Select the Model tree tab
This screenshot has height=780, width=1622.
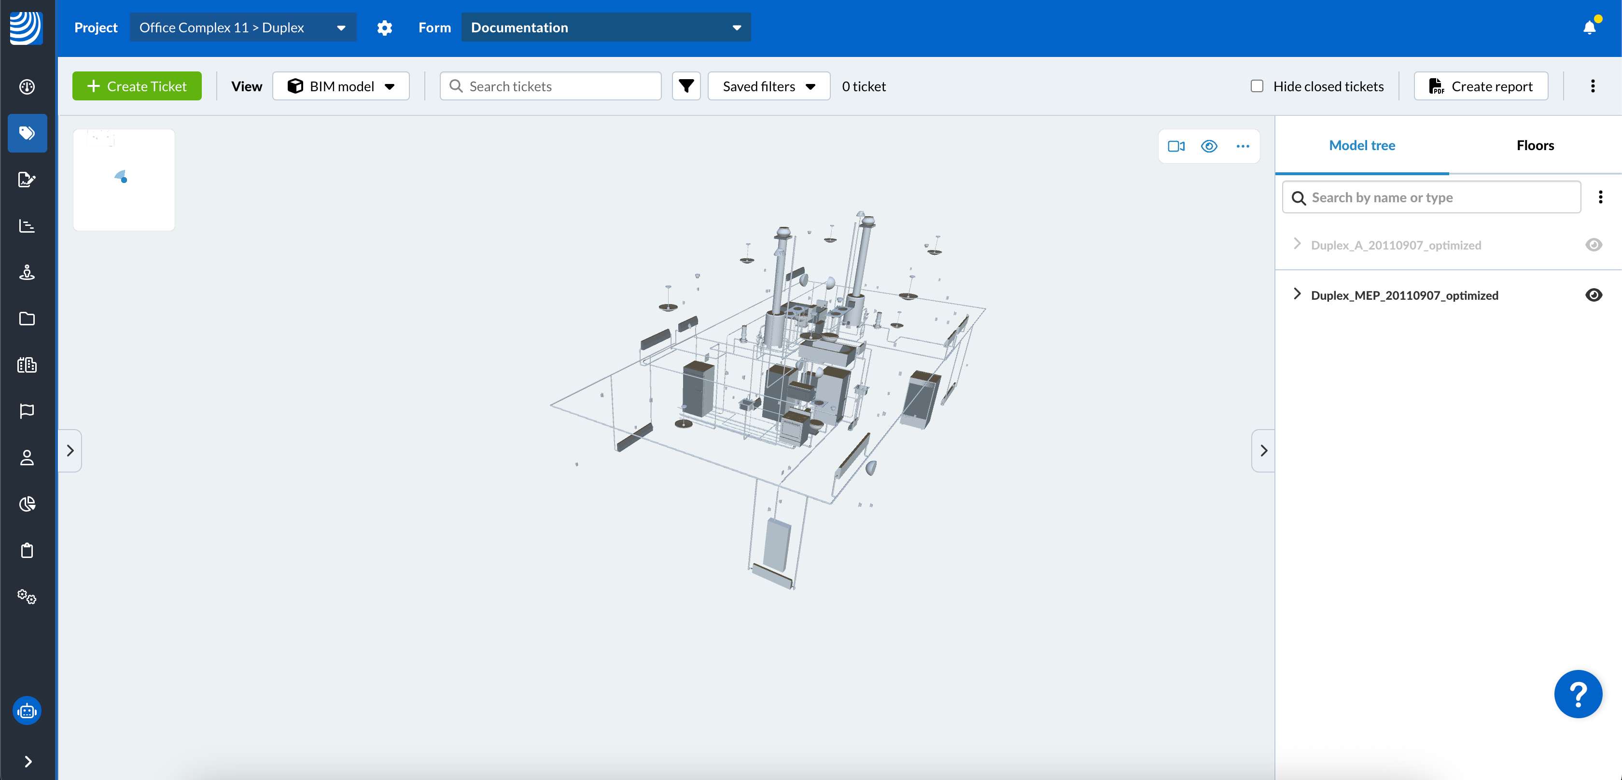[x=1361, y=145]
